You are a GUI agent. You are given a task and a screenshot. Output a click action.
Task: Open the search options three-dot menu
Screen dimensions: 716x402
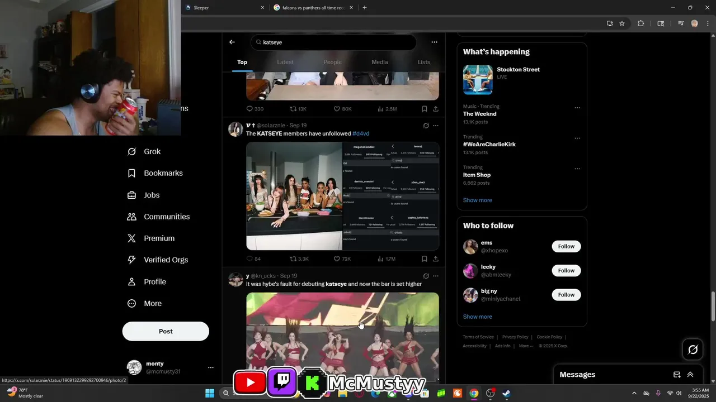point(434,42)
